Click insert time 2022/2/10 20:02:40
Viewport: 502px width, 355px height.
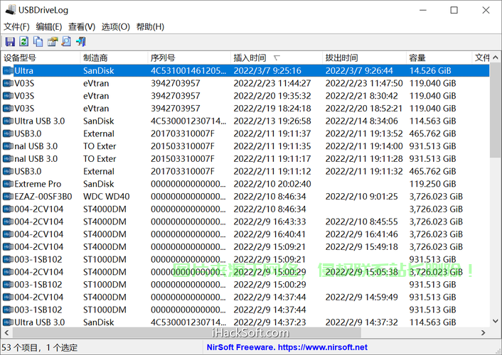click(272, 184)
